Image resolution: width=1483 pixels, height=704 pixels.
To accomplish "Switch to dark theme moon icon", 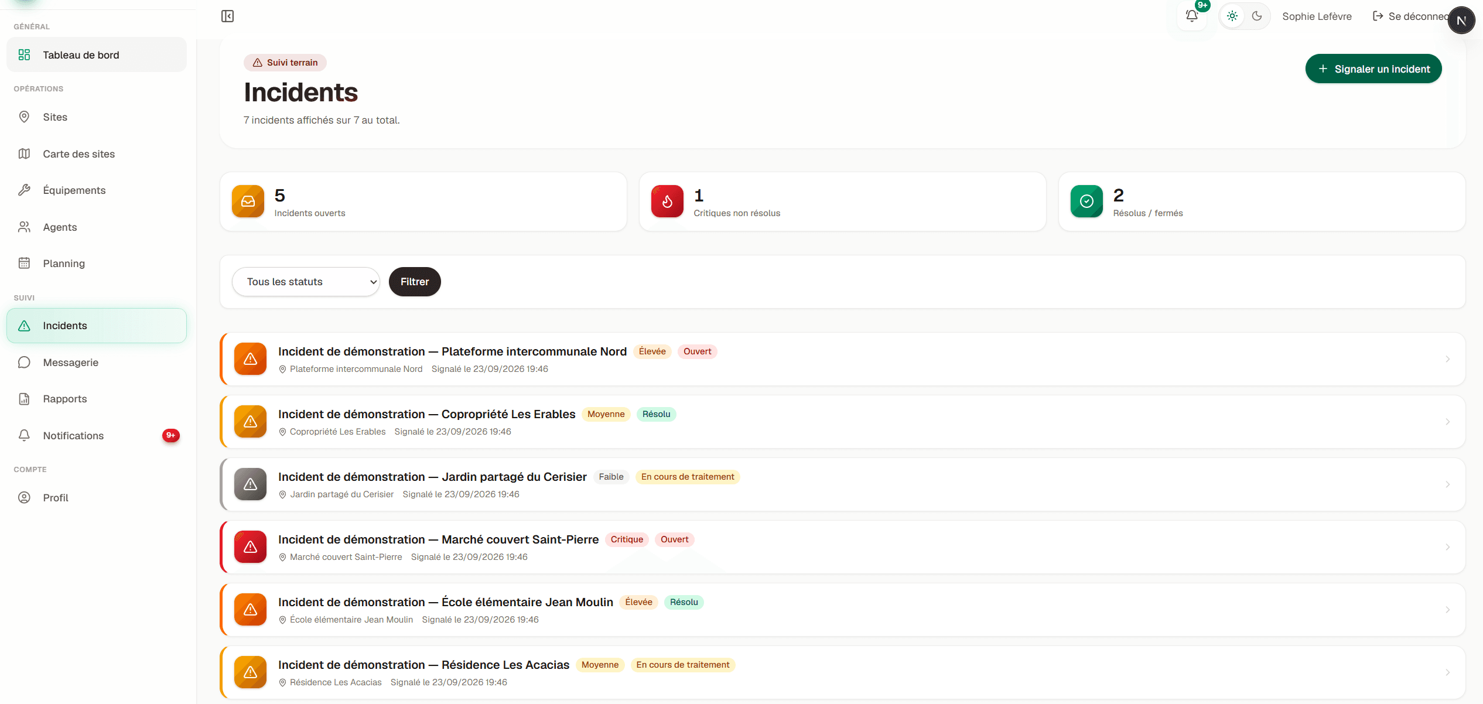I will 1257,16.
